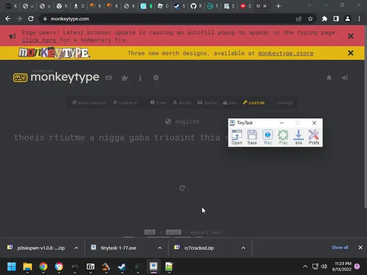Toggle numbers mode

[125, 103]
